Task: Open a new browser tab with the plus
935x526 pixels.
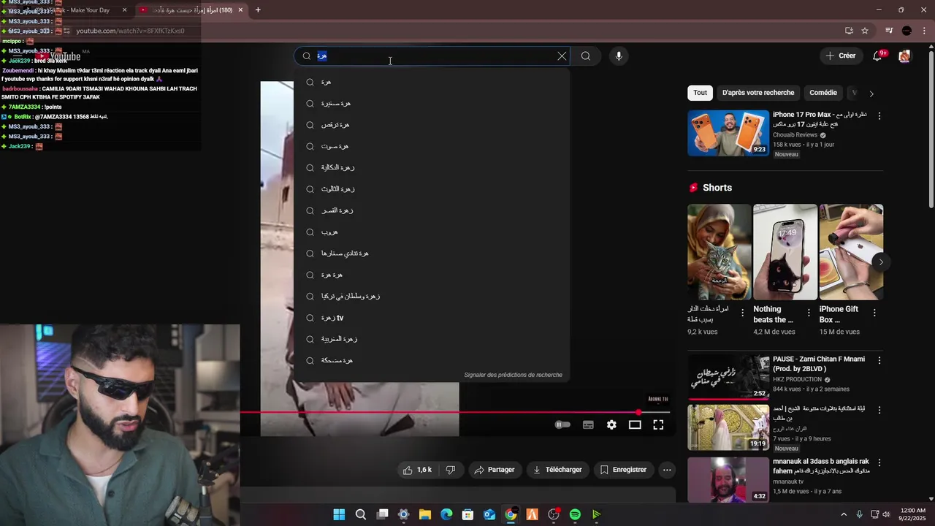Action: tap(258, 10)
